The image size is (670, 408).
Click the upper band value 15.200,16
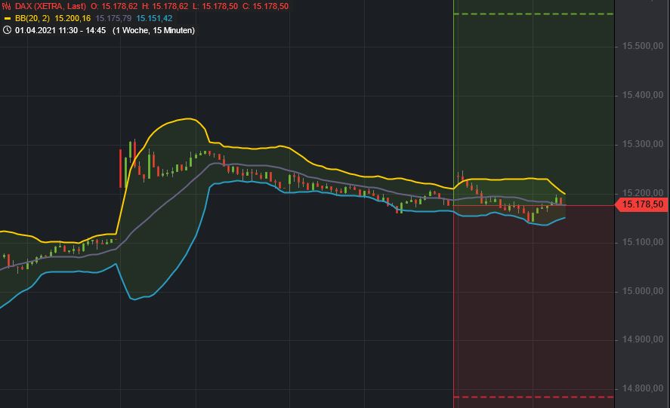[x=73, y=18]
